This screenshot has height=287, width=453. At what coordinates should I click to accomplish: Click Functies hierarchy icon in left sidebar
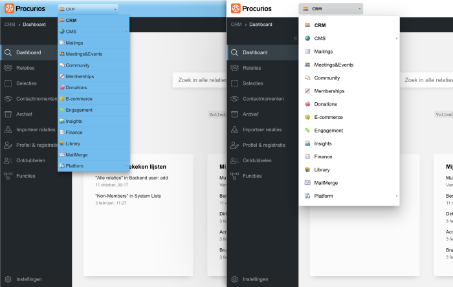point(8,176)
